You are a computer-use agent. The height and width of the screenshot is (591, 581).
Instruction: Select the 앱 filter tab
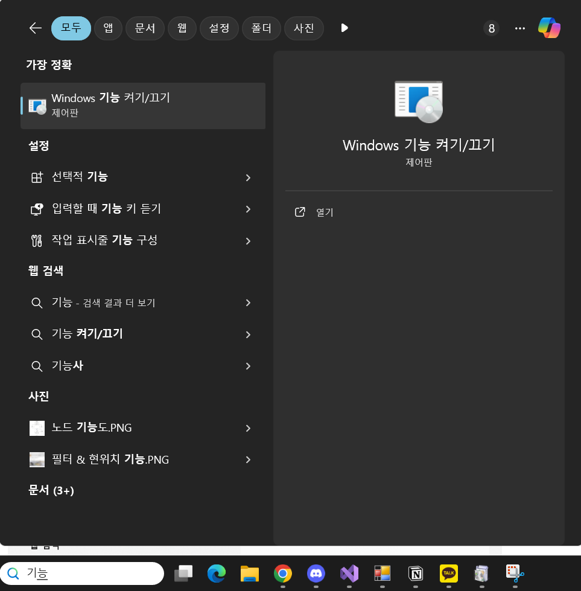(108, 28)
